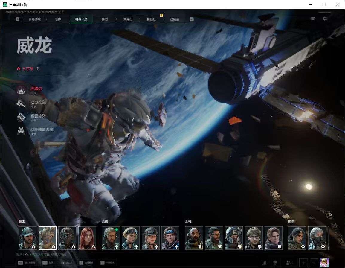Click the 三角洲行动 title bar app icon

5,4
